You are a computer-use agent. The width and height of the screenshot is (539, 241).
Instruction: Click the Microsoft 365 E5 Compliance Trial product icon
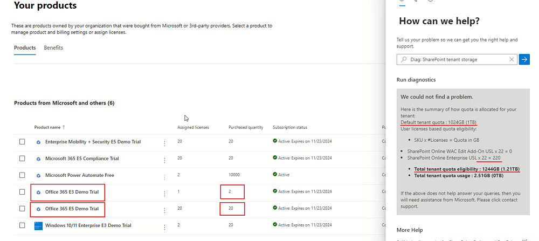[x=38, y=159]
